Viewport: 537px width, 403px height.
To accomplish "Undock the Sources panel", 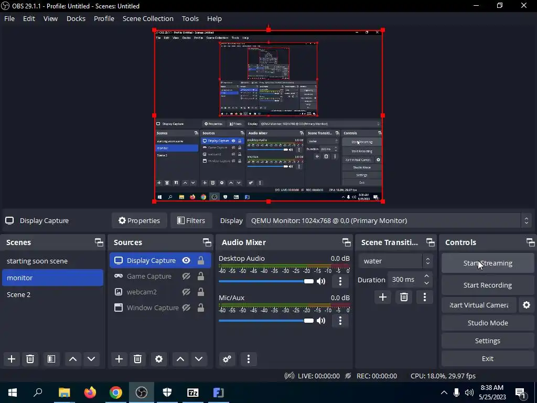I will tap(207, 242).
